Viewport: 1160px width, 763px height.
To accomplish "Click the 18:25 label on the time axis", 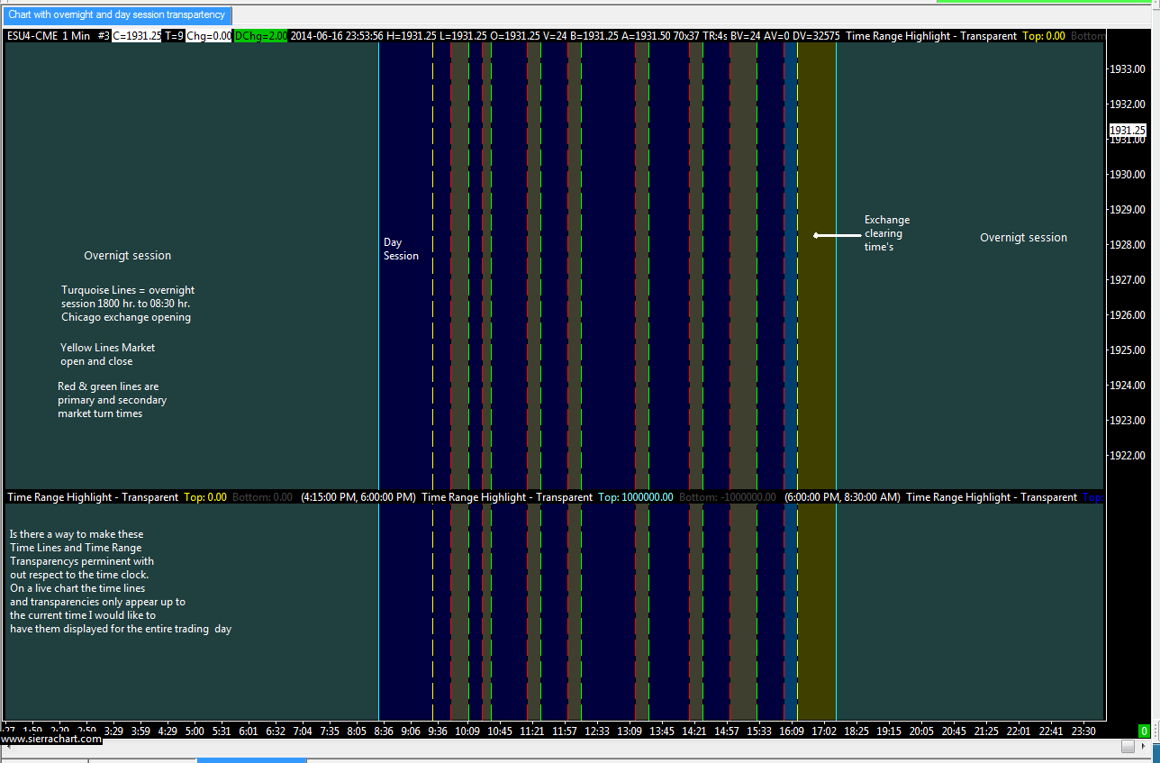I will click(856, 731).
